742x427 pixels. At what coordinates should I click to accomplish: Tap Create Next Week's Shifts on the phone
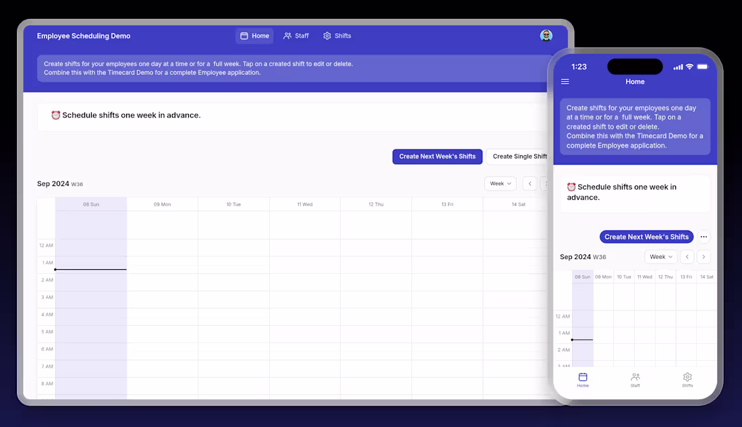[646, 237]
